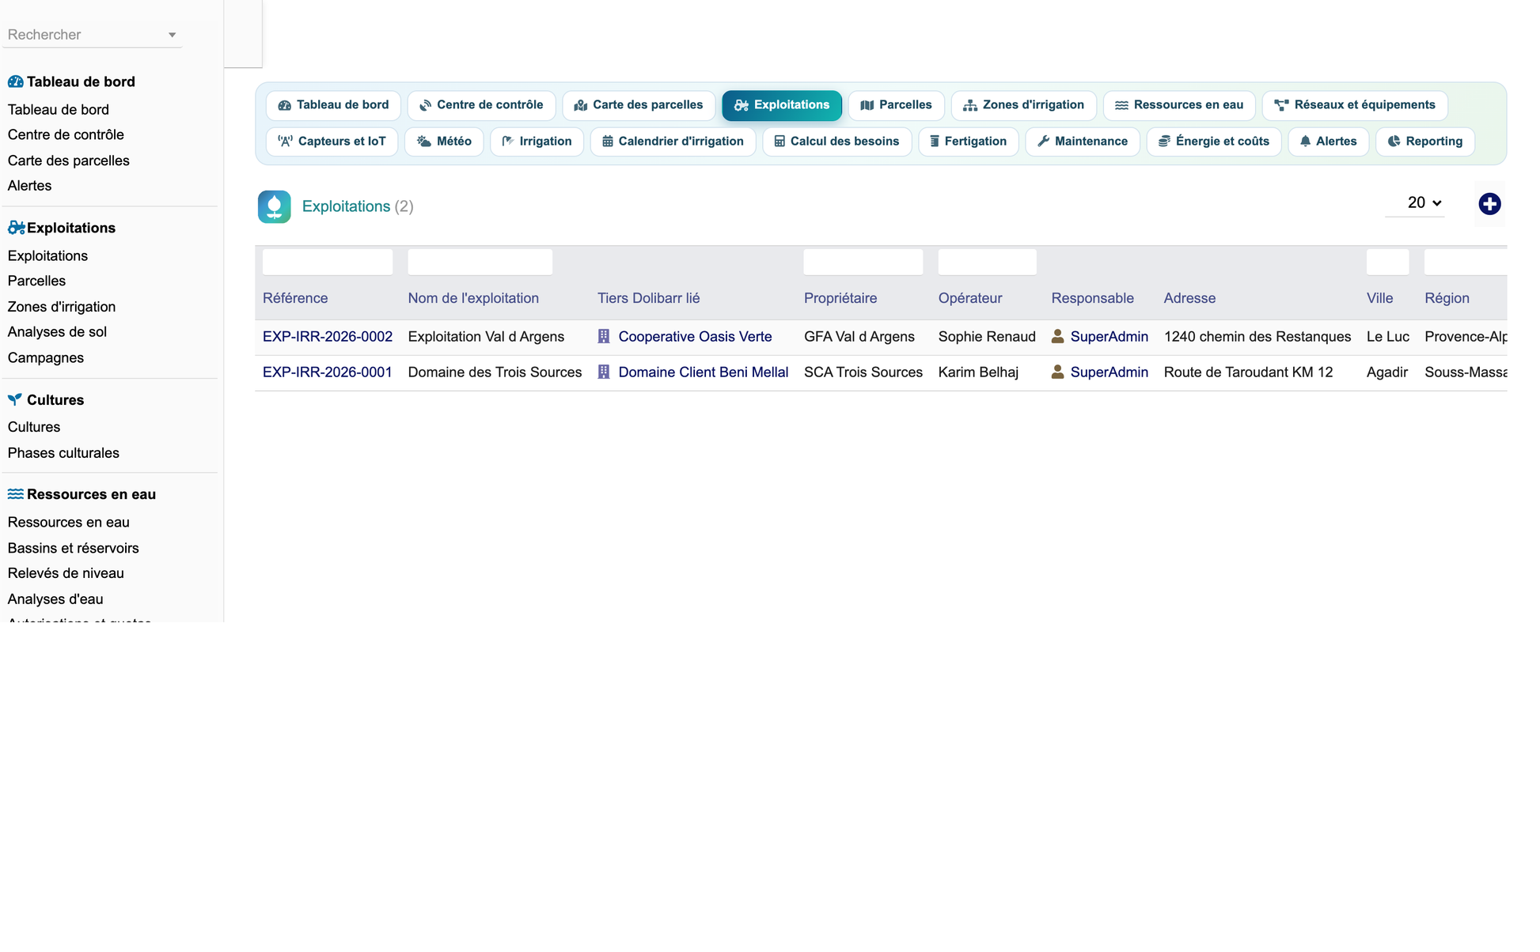The image size is (1540, 952).
Task: Sort by the Responsable column header
Action: tap(1092, 298)
